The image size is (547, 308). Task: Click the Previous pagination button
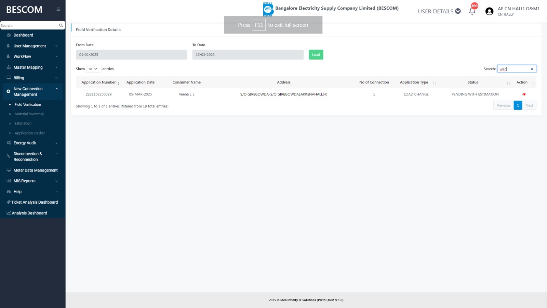click(503, 105)
